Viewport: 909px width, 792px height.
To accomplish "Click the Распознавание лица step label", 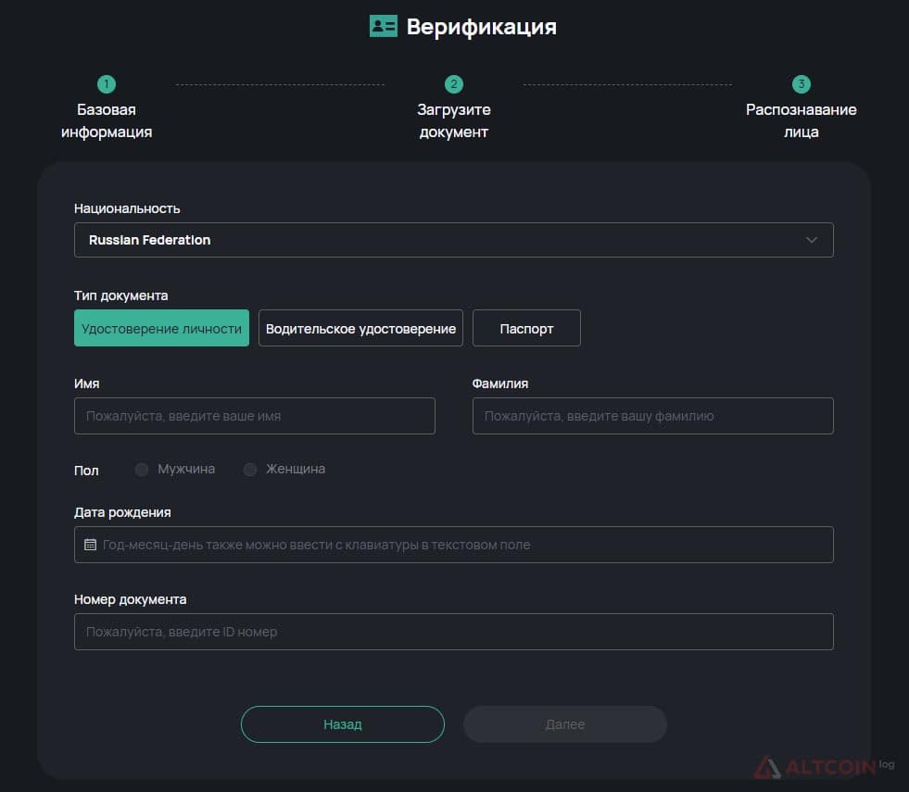I will tap(802, 120).
